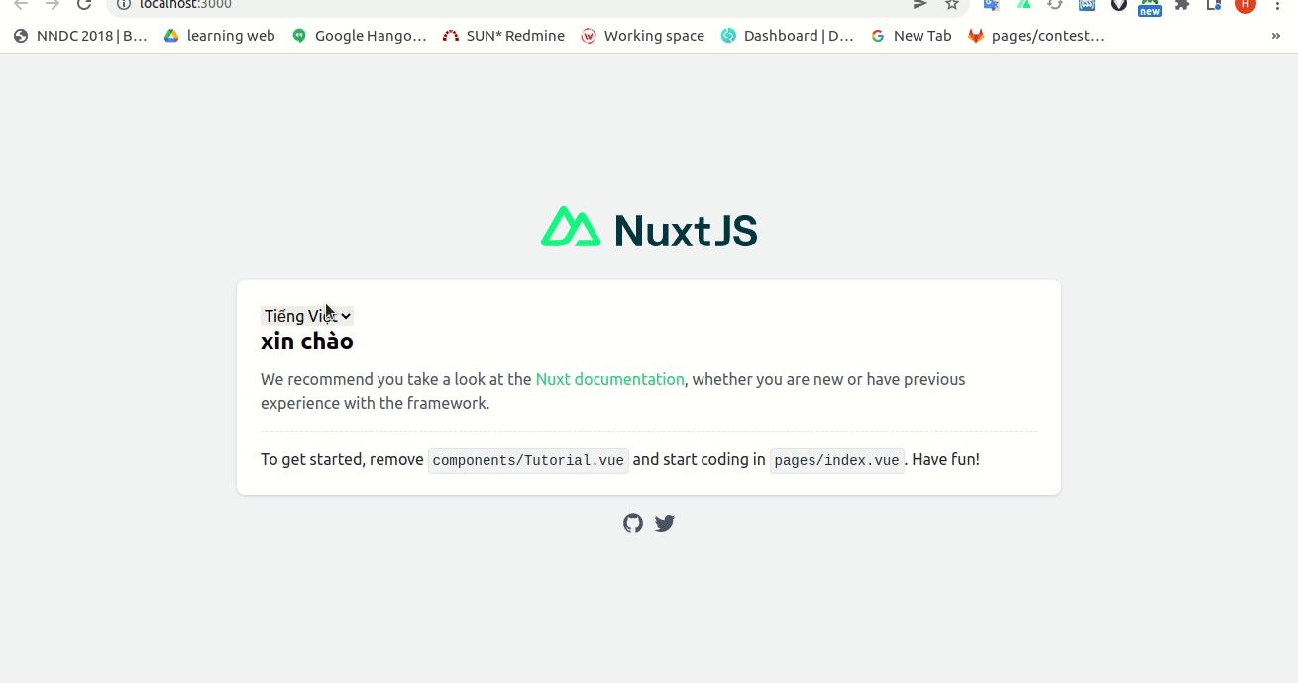1298x683 pixels.
Task: Click the NuxtJS logo
Action: pos(649,228)
